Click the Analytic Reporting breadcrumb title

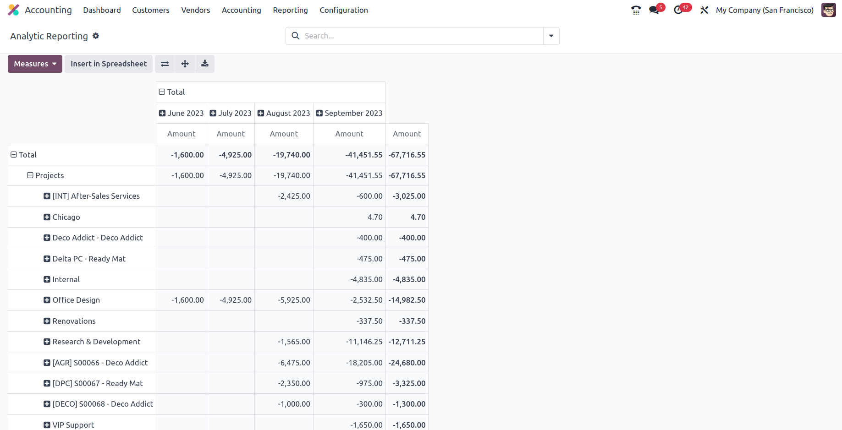[49, 36]
